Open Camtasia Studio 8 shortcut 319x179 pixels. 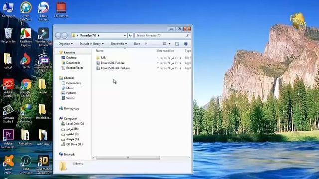8,114
